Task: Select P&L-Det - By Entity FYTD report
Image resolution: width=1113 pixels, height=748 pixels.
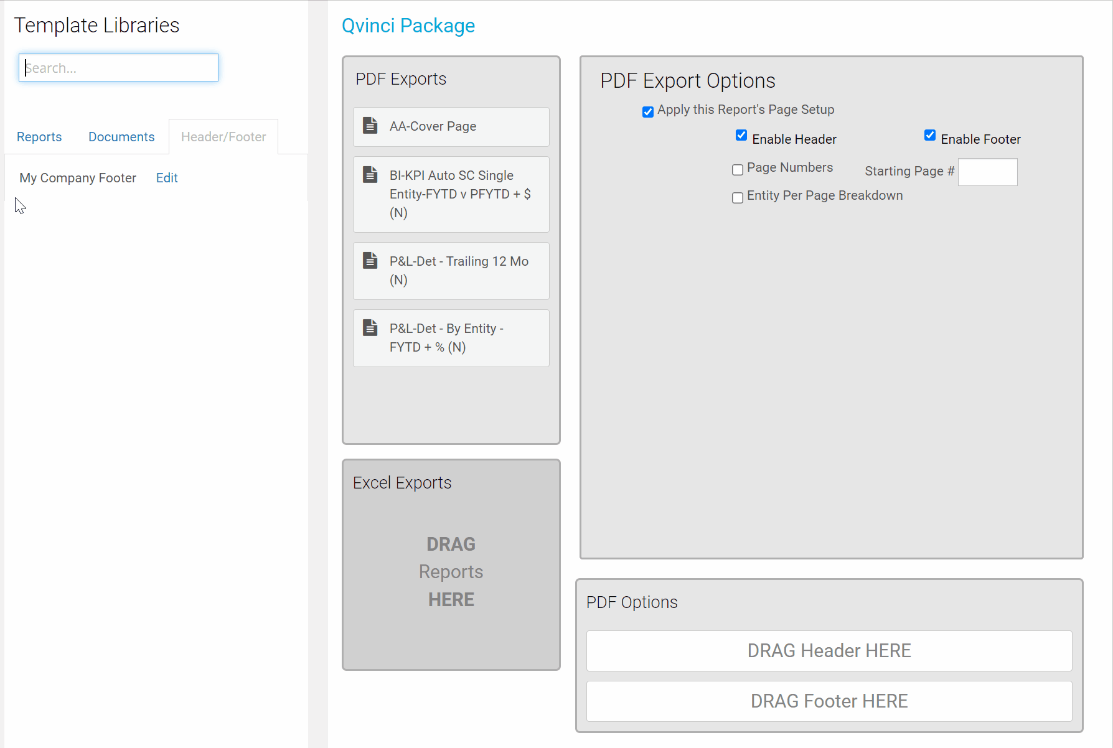Action: tap(451, 338)
